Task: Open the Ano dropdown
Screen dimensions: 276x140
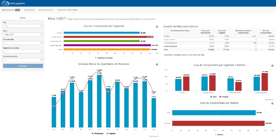Action: (x=23, y=26)
